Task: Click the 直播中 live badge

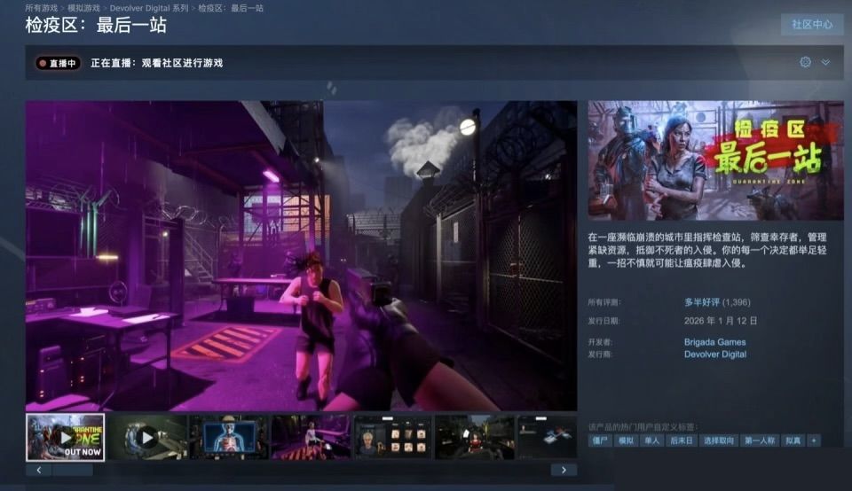Action: point(59,63)
